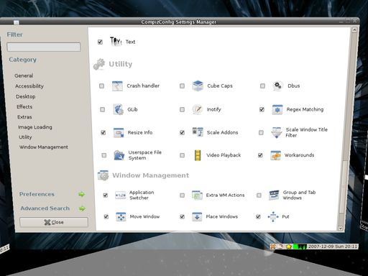Enable the Crash handler checkbox

coord(101,86)
